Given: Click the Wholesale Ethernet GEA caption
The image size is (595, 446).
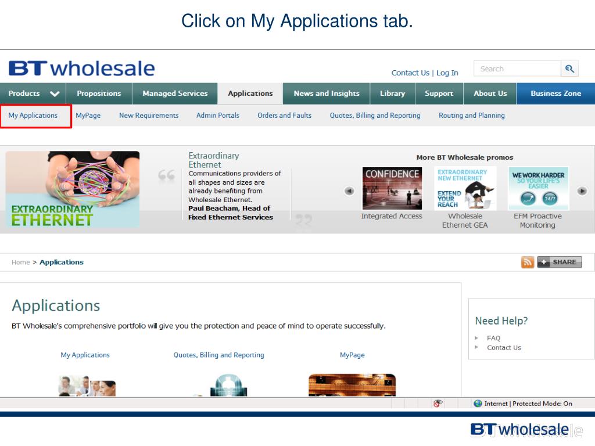Looking at the screenshot, I should pyautogui.click(x=465, y=220).
